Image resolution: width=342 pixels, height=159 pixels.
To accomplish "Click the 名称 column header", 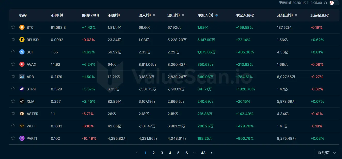I will coord(23,15).
